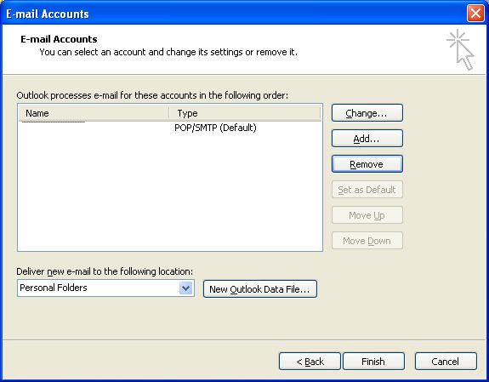Remove the selected e-mail account

[367, 164]
